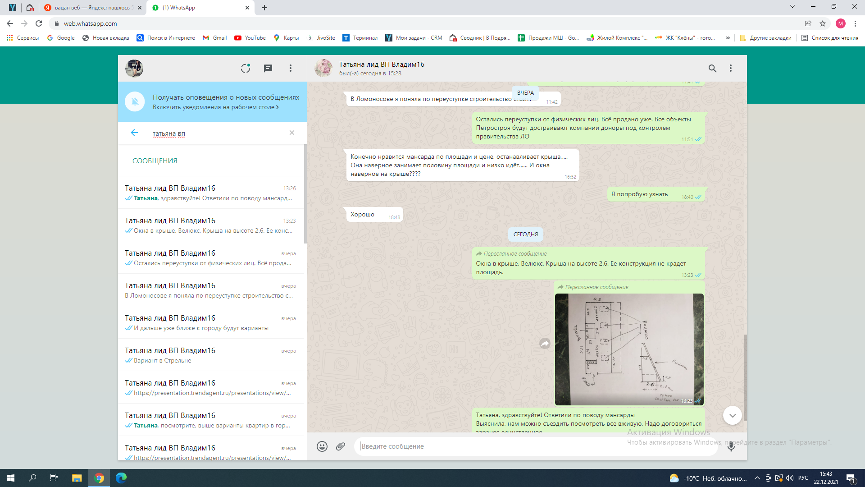The width and height of the screenshot is (865, 487).
Task: Go back from search results arrow
Action: click(x=134, y=133)
